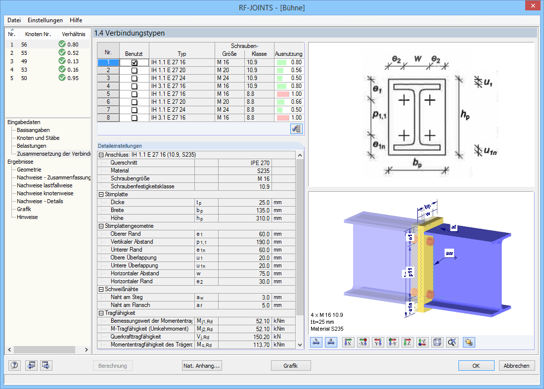Check Benutzt for row 7 with M 24 8.8
Image resolution: width=544 pixels, height=389 pixels.
coord(134,110)
